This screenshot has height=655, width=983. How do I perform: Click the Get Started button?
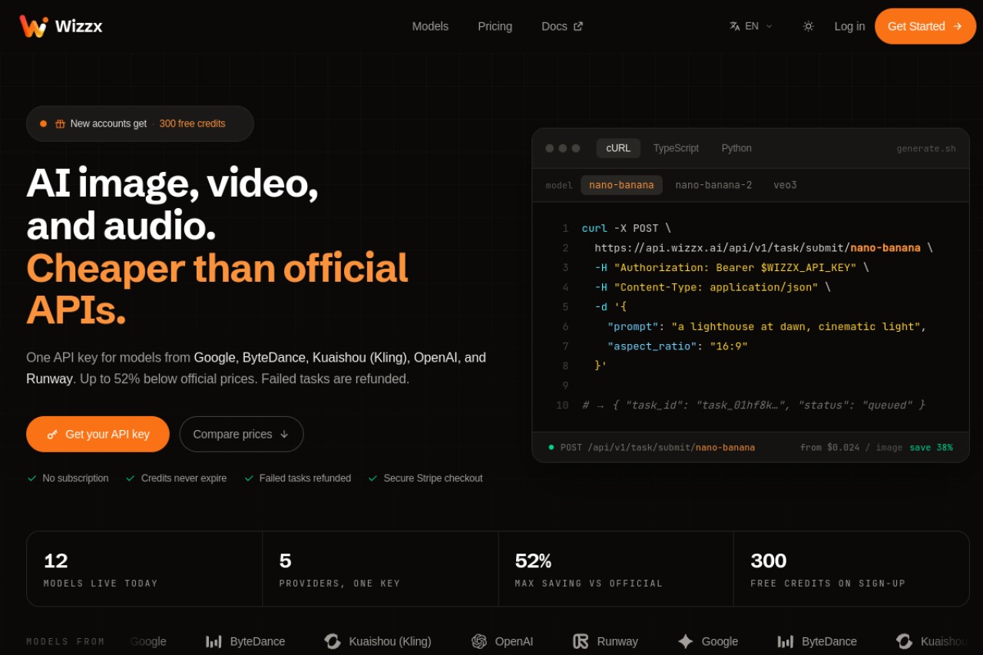tap(925, 26)
